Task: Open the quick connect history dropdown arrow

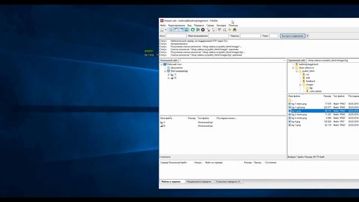Action: pyautogui.click(x=307, y=36)
